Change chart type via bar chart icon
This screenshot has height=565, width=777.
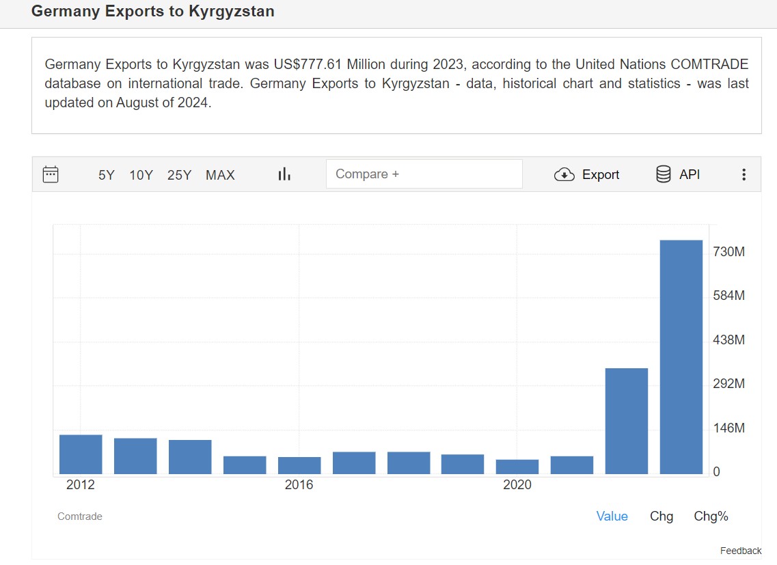click(x=284, y=174)
